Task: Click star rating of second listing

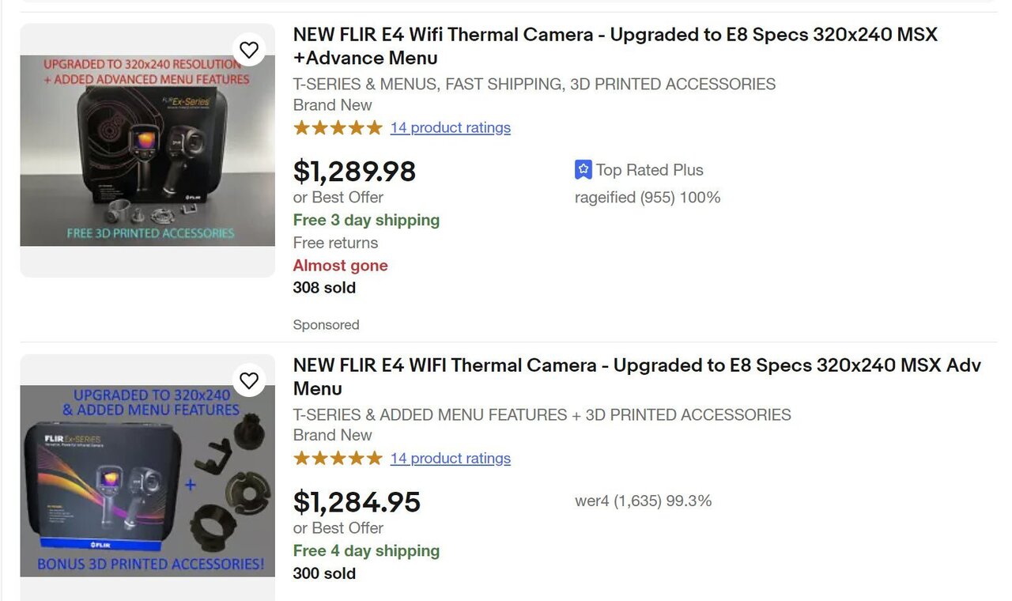Action: [338, 458]
